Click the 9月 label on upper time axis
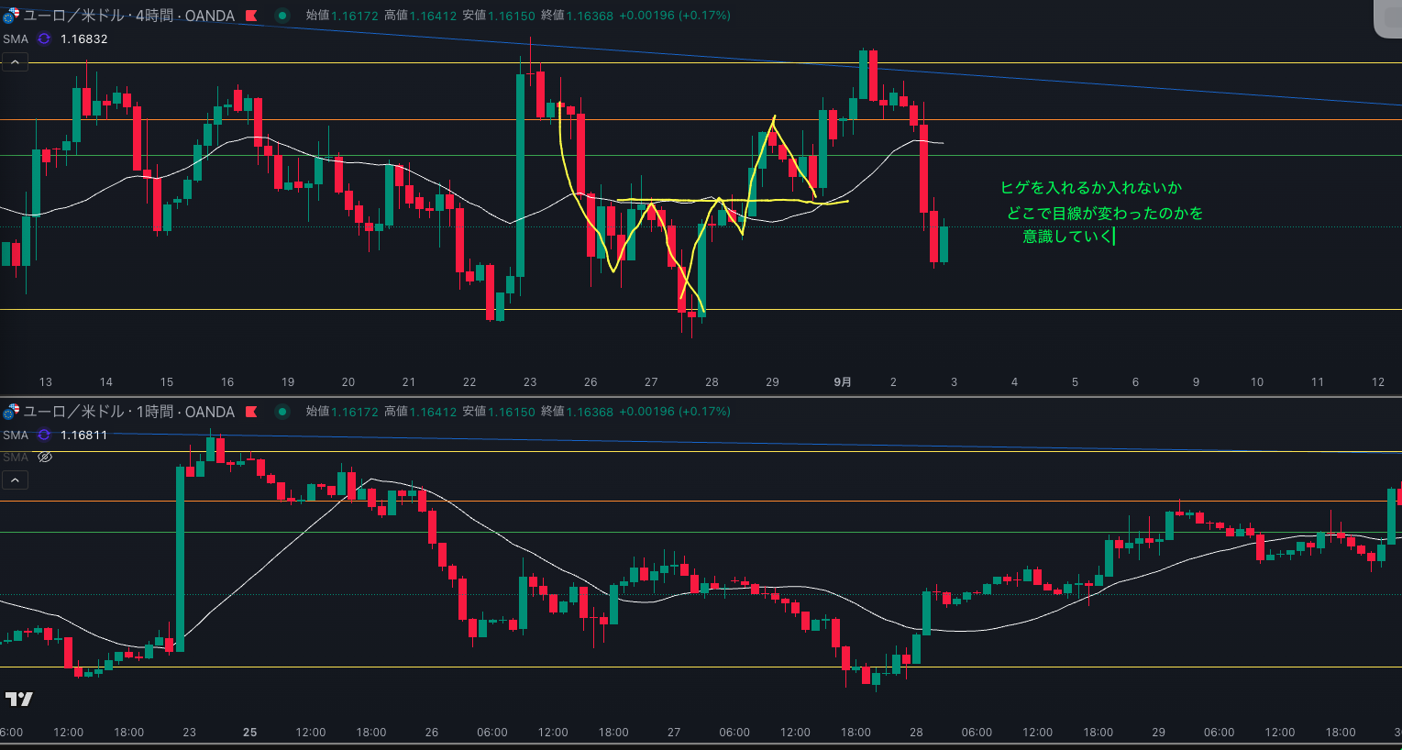This screenshot has width=1402, height=750. tap(842, 382)
